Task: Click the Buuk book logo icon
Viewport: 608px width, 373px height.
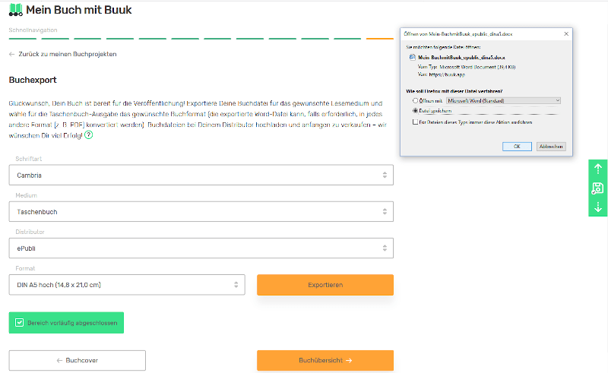Action: point(15,10)
